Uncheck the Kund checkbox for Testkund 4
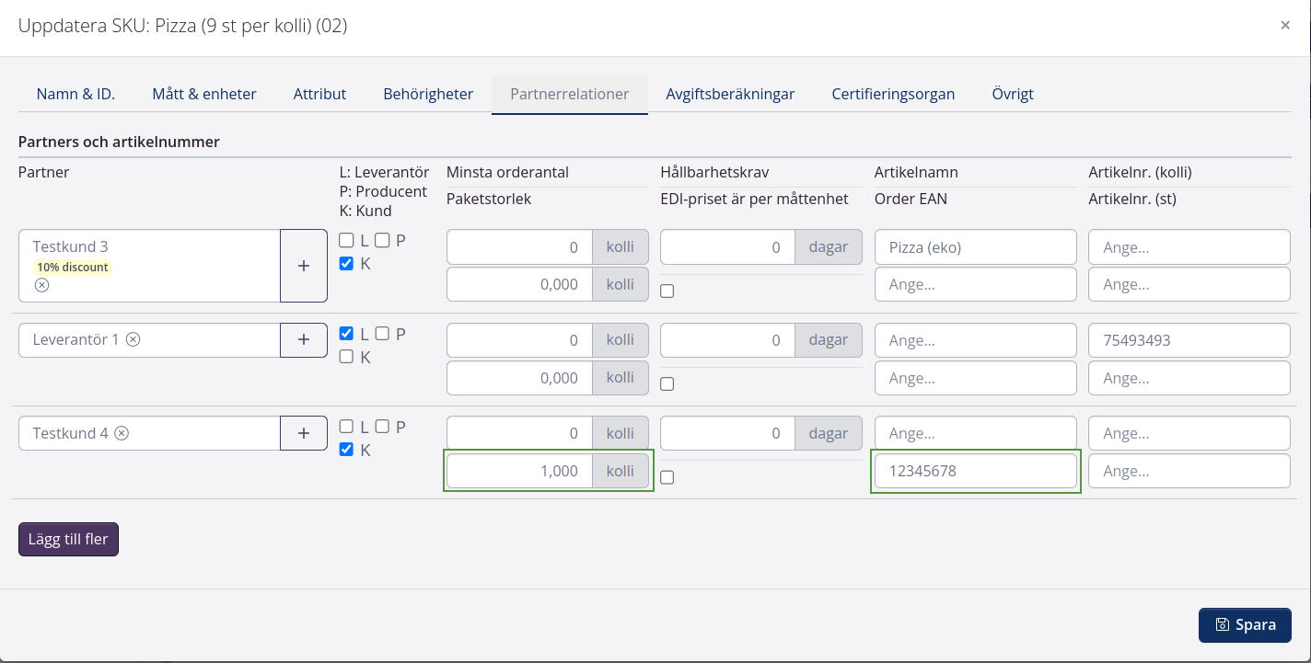 point(346,449)
